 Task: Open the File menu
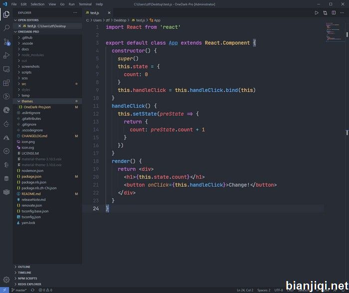pos(14,4)
